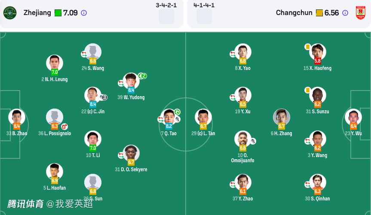This screenshot has width=371, height=215.
Task: Click the boot assist icon on O. Omoijuanfo
Action: tap(253, 141)
